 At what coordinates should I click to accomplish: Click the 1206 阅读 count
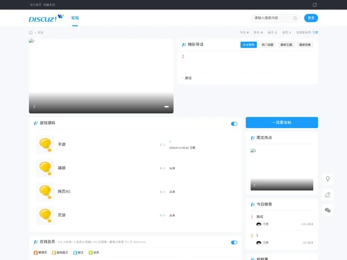click(x=307, y=224)
